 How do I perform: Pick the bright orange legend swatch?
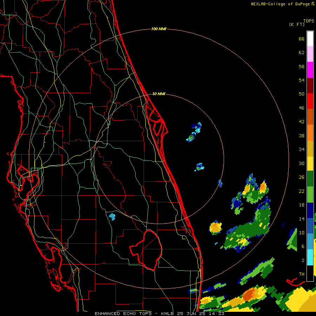pos(310,133)
